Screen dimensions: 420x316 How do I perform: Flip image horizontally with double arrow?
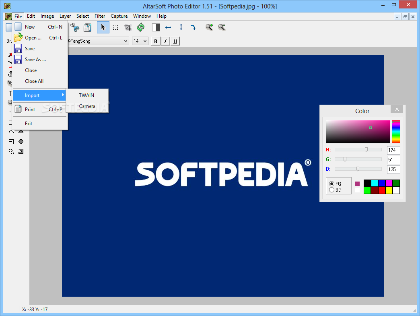tap(168, 27)
